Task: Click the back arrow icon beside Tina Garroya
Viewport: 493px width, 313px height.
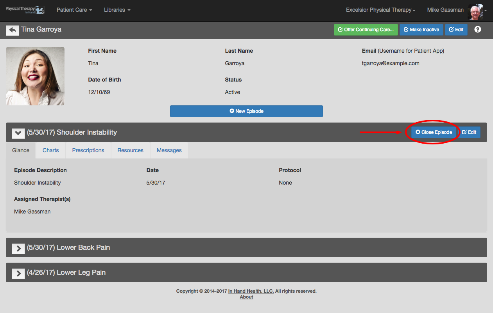Action: click(13, 30)
